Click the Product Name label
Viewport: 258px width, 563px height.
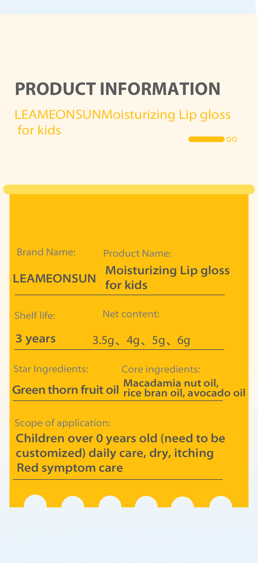click(x=137, y=253)
